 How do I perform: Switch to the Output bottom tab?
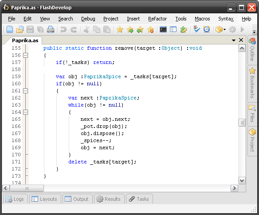(77, 199)
